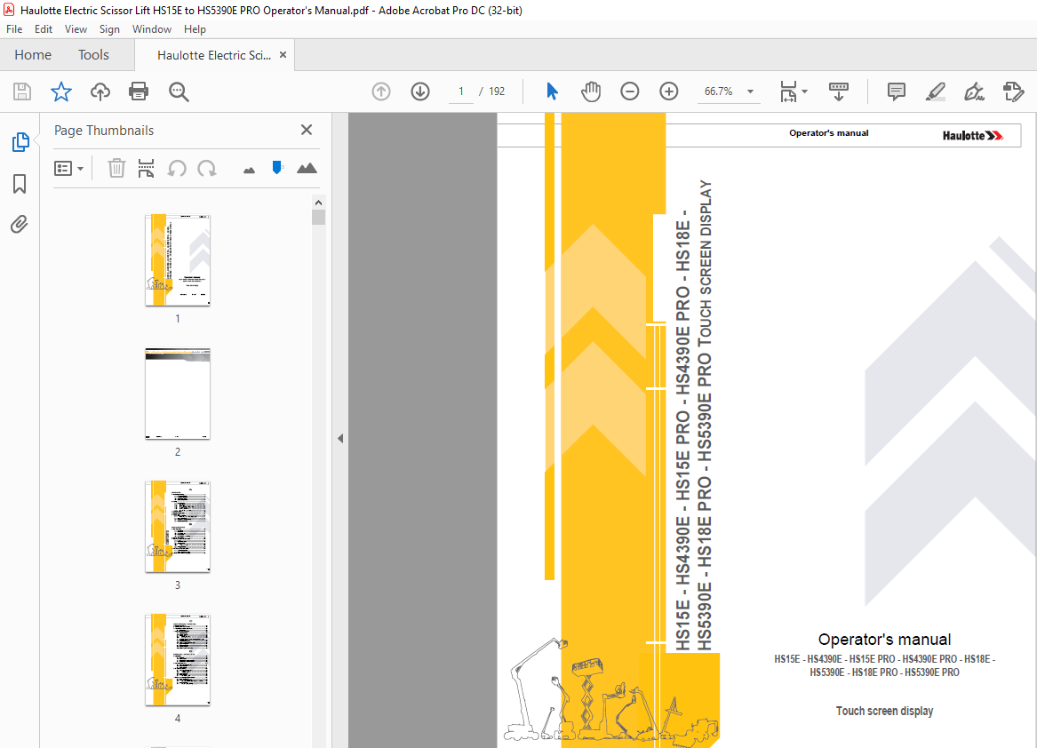This screenshot has height=748, width=1037.
Task: Open Page Thumbnails sidebar icon
Action: [20, 141]
